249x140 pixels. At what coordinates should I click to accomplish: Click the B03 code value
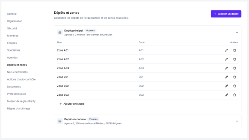[141, 95]
